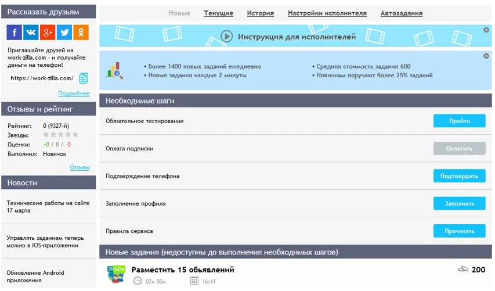Open news about the iOS-приложении
The width and height of the screenshot is (495, 291).
(45, 242)
